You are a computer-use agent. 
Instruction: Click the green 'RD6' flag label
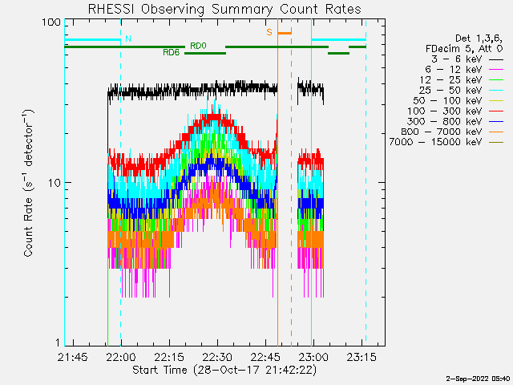point(172,52)
